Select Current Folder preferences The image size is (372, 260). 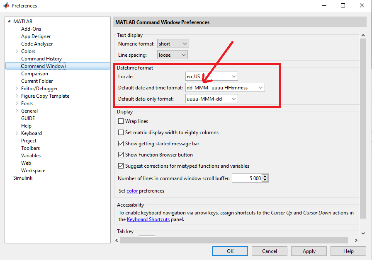tap(37, 81)
